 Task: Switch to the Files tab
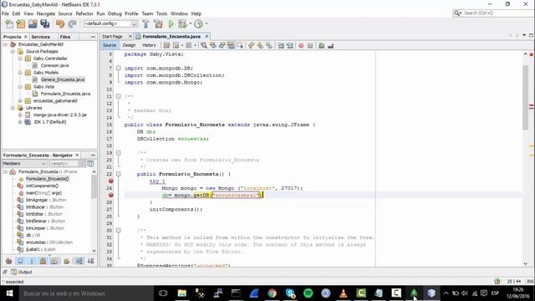pyautogui.click(x=65, y=37)
